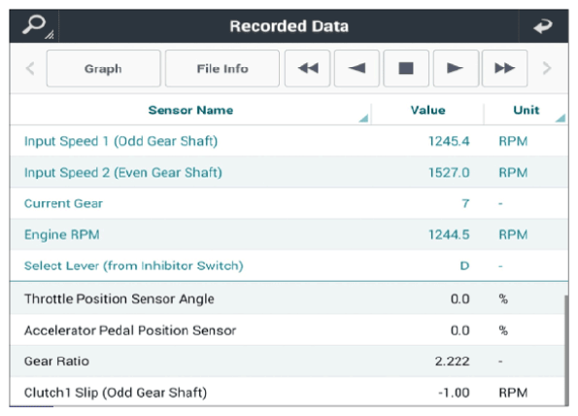Deselect the Input Speed 1 (Odd Gear Shaft) row
This screenshot has width=578, height=416.
point(289,141)
